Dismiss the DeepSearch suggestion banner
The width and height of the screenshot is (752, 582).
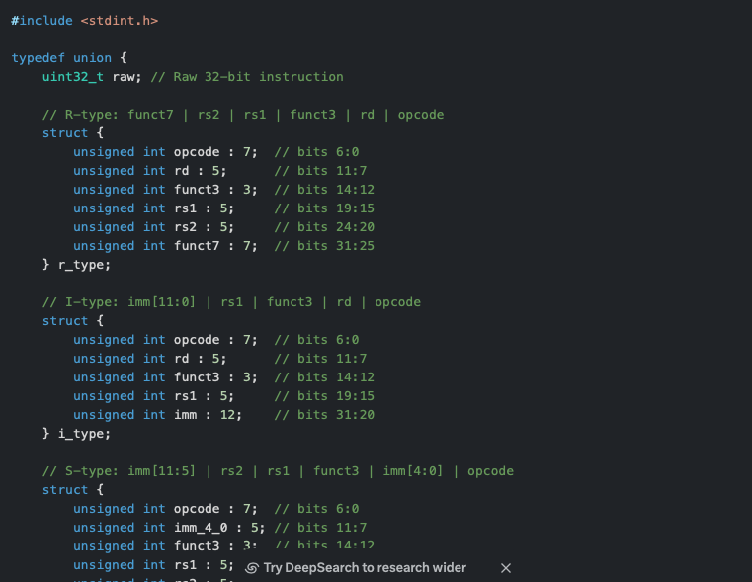point(506,568)
